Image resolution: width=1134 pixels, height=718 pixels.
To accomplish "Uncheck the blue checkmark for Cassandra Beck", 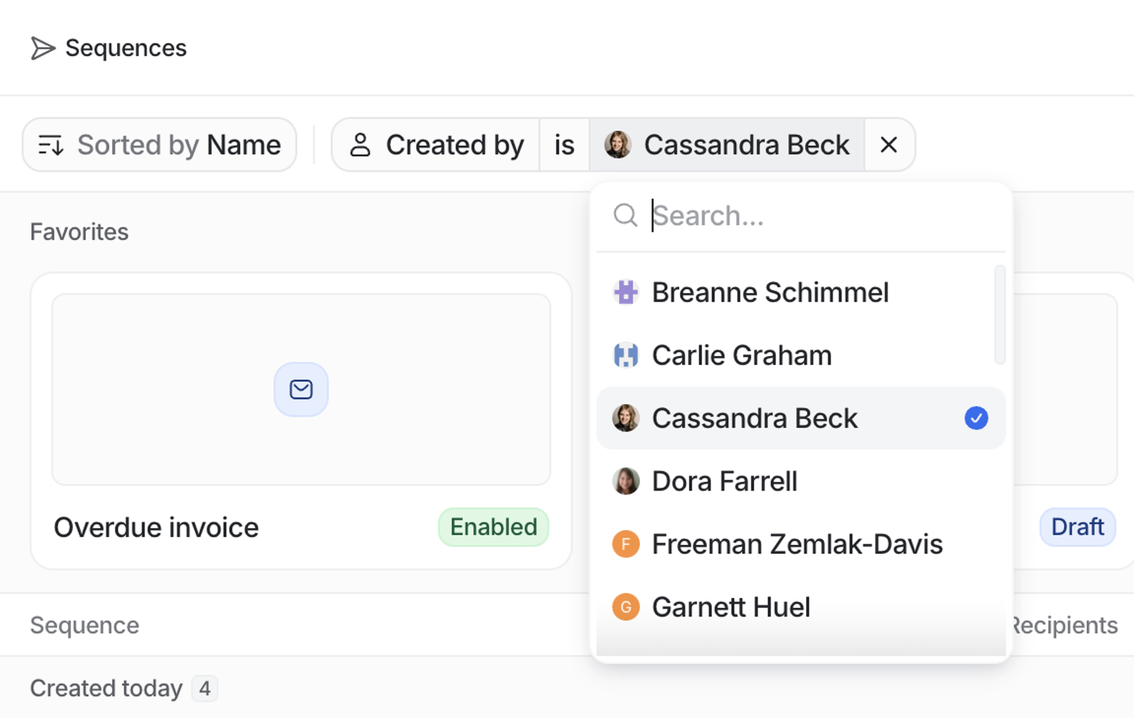I will click(976, 418).
